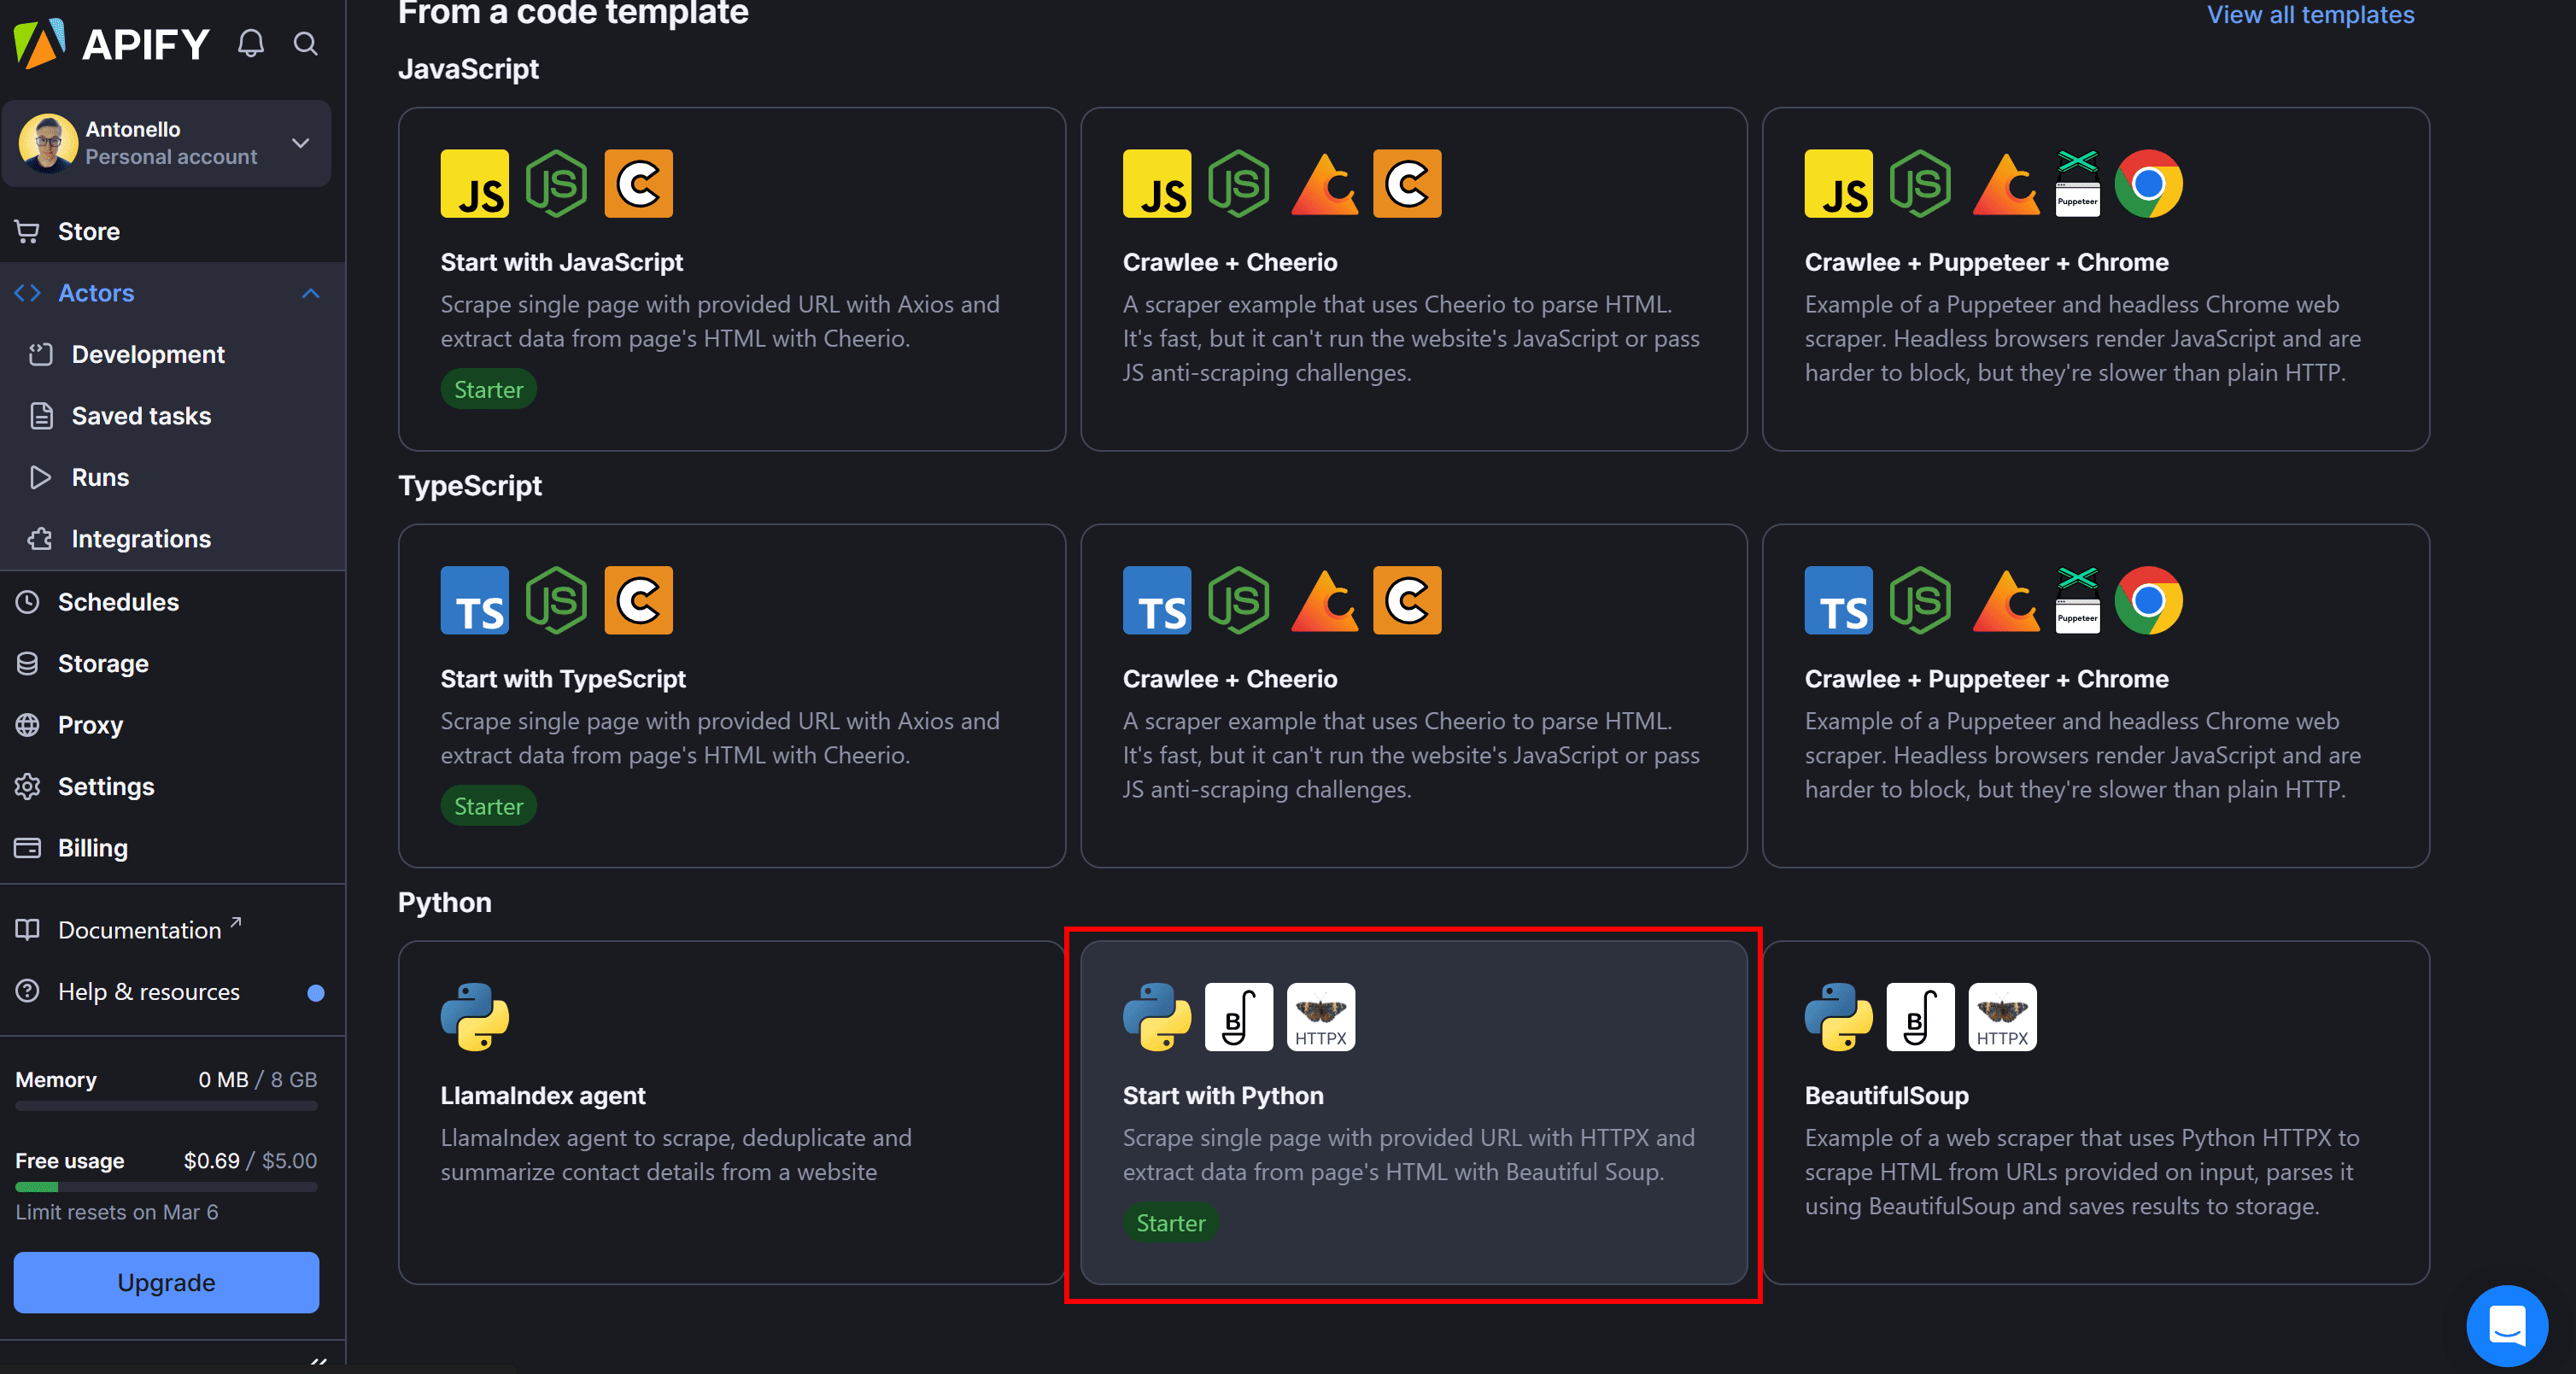This screenshot has height=1374, width=2576.
Task: Click the TS icon on Start with TypeScript
Action: (x=474, y=600)
